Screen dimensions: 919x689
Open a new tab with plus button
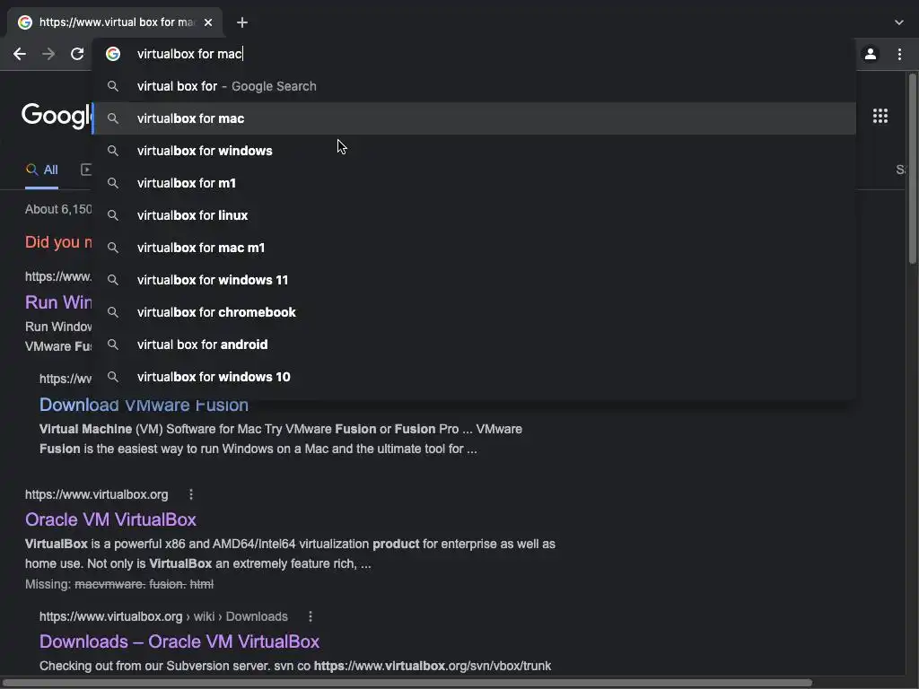coord(242,22)
